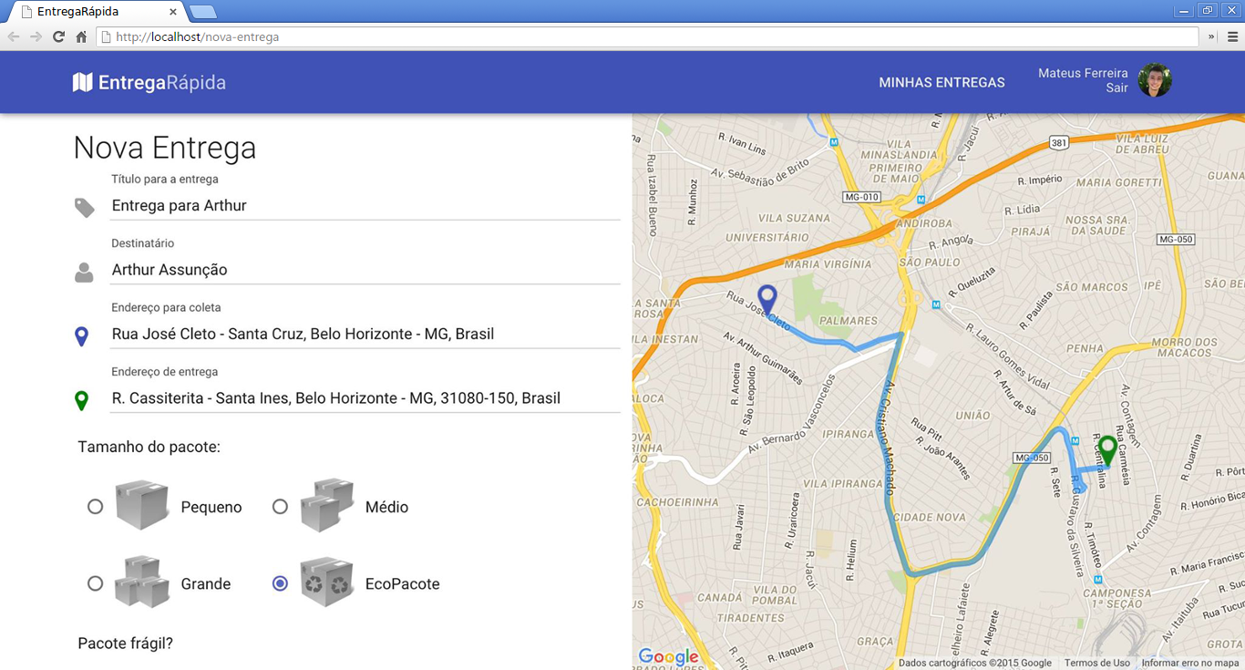Click the tag icon beside title field
Viewport: 1245px width, 670px height.
84,208
